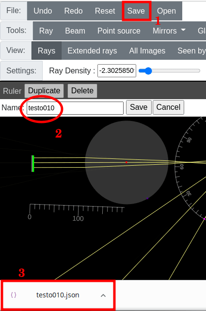Screen dimensions: 206x311
Task: Select the Ray tool
Action: tap(46, 31)
